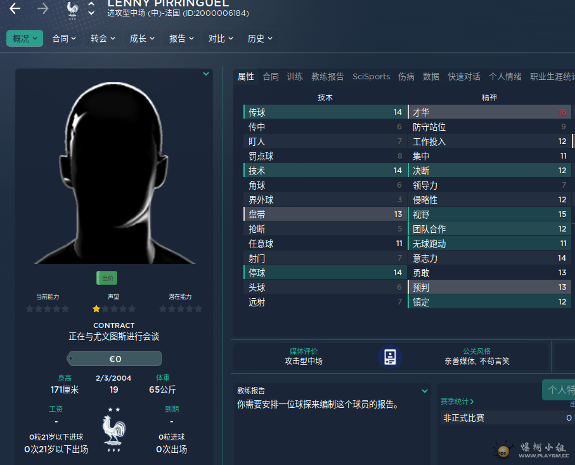Select next player with header down chevron

tap(91, 13)
